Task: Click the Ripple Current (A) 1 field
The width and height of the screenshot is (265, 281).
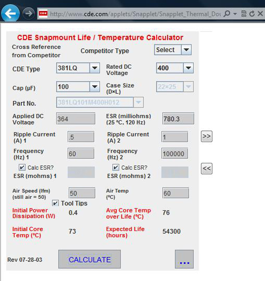Action: (x=81, y=137)
